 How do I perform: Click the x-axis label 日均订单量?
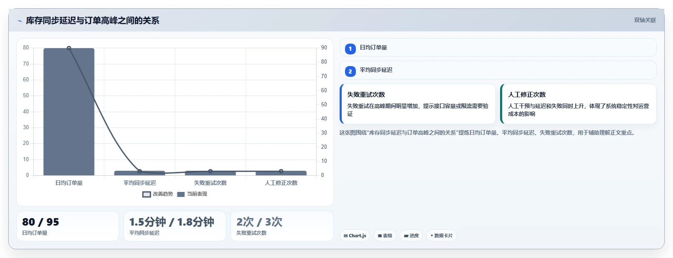coord(69,183)
